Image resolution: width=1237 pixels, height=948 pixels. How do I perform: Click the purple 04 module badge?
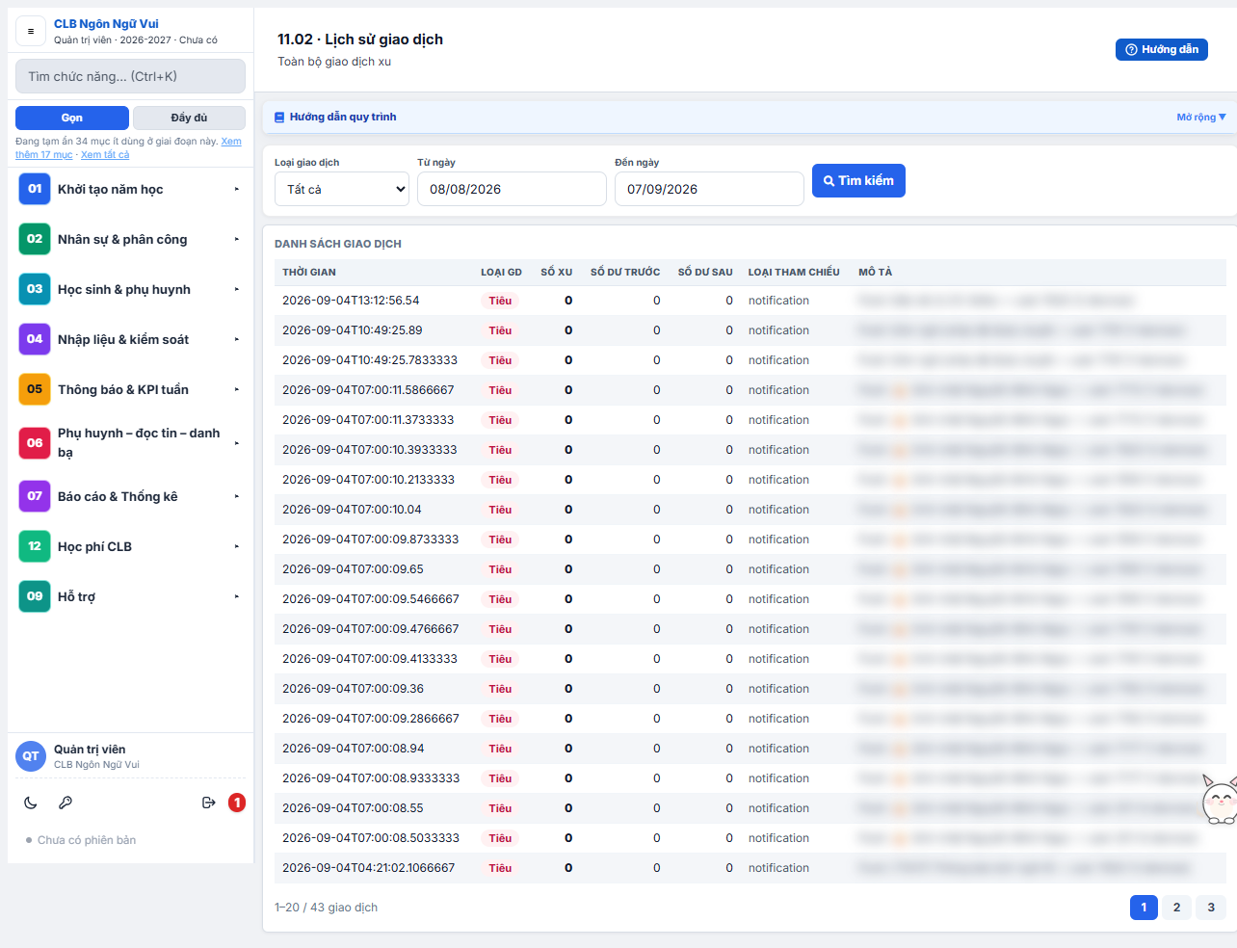point(35,339)
